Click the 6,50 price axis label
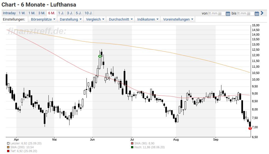The image size is (269, 154). [256, 137]
